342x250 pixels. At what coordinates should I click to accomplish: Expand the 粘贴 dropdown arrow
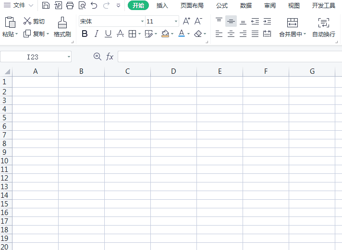[17, 34]
